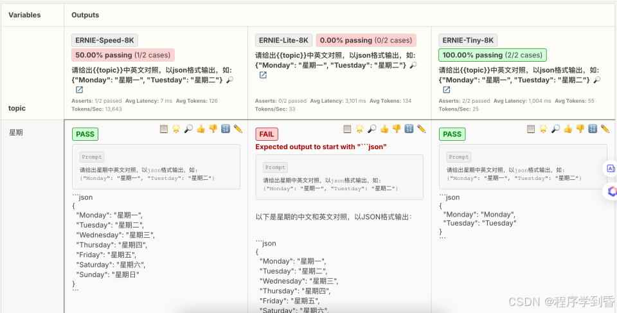Click '"Thursday": "星期四"' line in ERNIE-Lite-8K output
The image size is (617, 313).
tap(295, 291)
